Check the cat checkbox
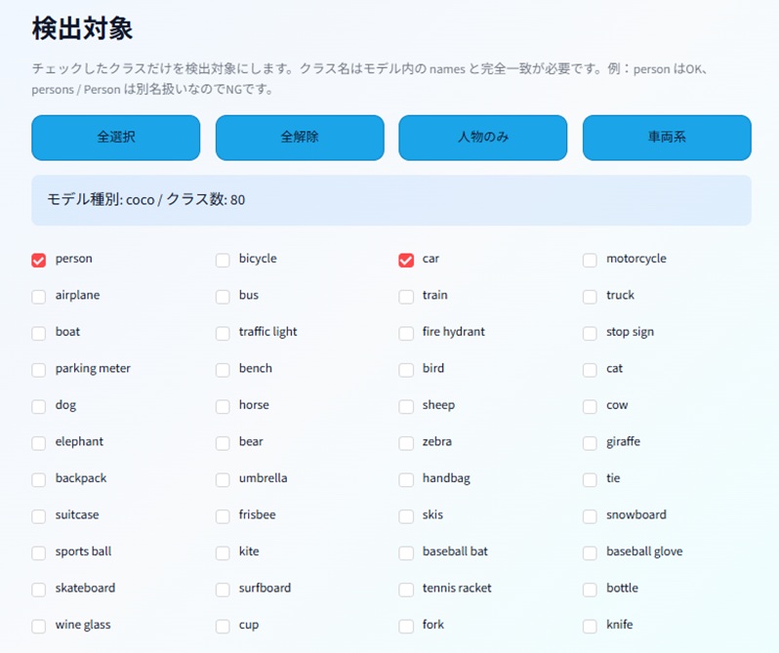Screen dimensions: 779x653 590,370
